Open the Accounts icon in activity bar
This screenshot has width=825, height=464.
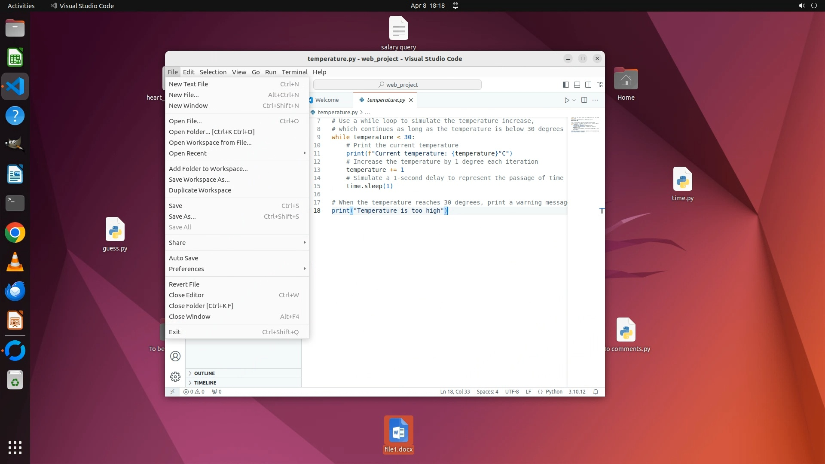(x=175, y=356)
